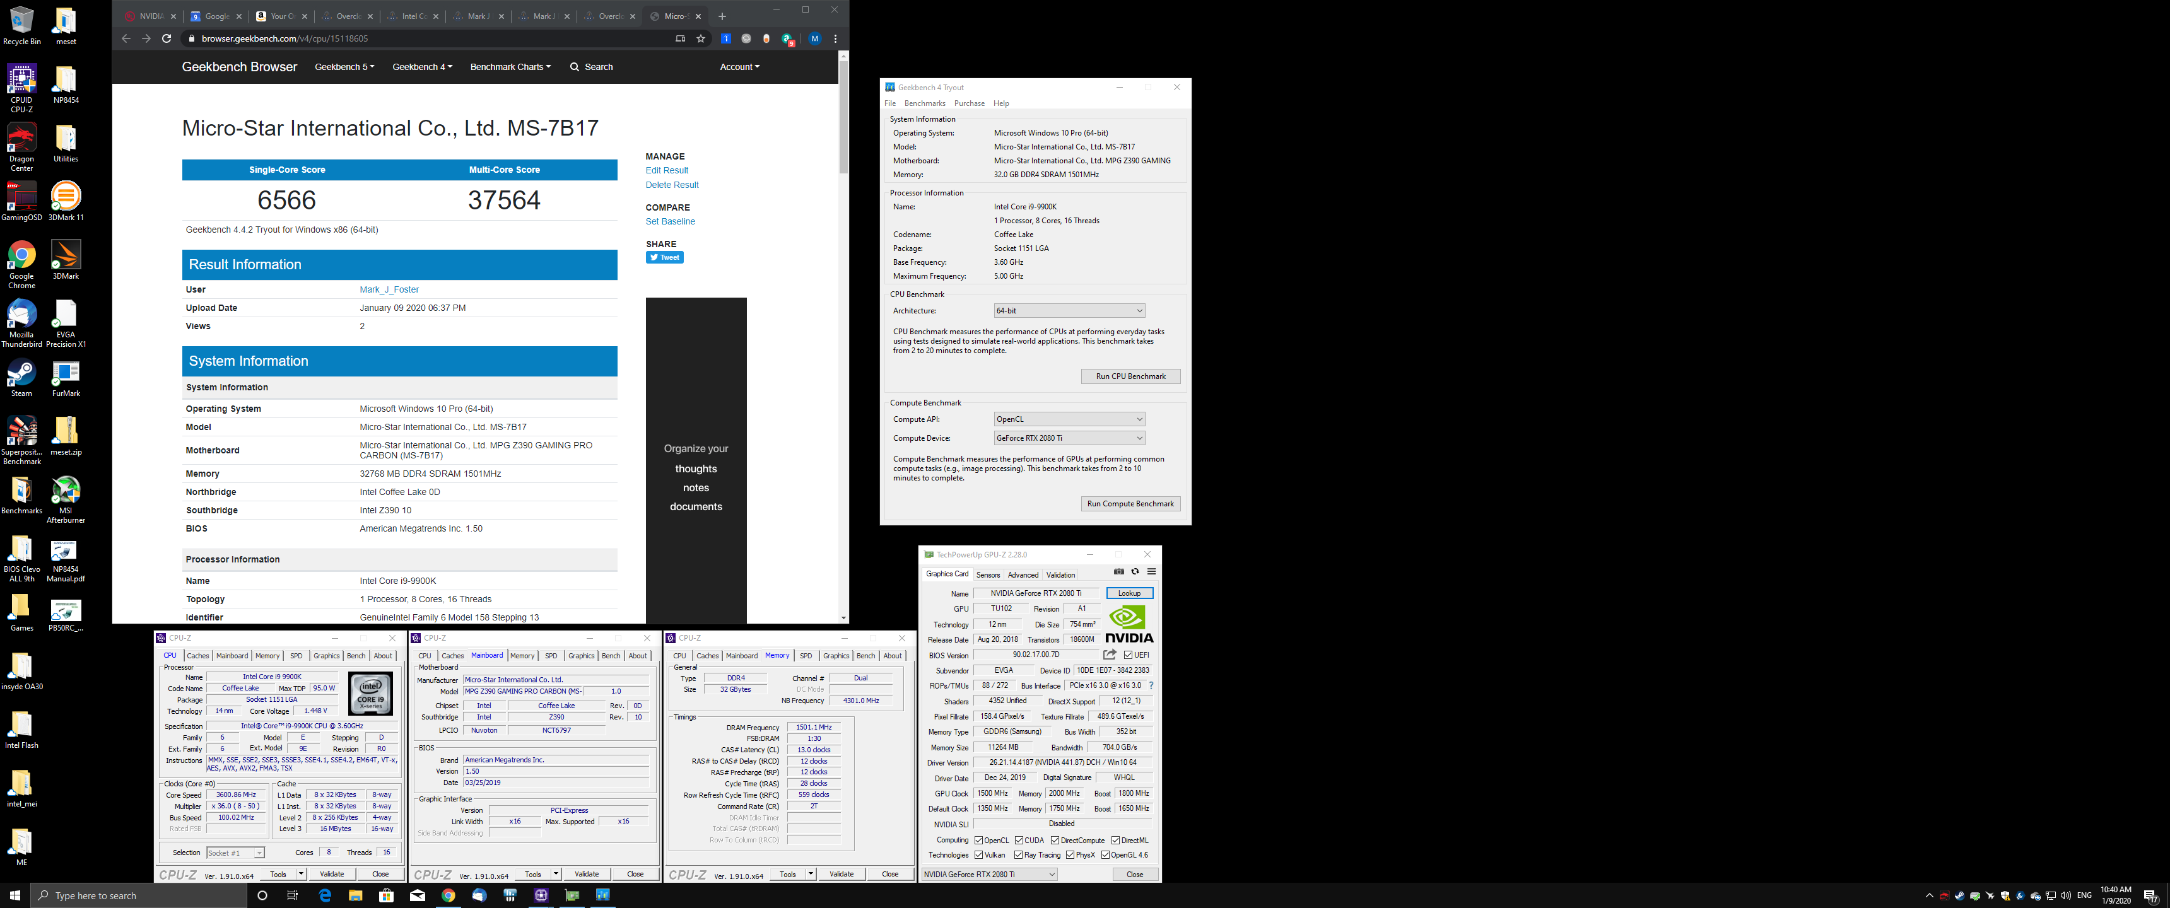Click the Edit Result link
2170x908 pixels.
pyautogui.click(x=666, y=171)
